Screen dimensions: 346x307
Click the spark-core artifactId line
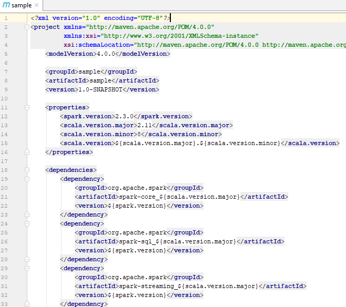(x=181, y=197)
